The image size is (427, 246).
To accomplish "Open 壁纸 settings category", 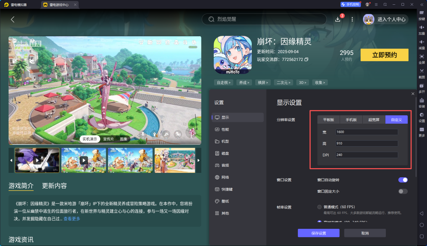I will [238, 201].
